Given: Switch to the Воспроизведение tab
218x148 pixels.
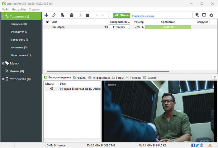Looking at the screenshot, I should click(x=58, y=77).
